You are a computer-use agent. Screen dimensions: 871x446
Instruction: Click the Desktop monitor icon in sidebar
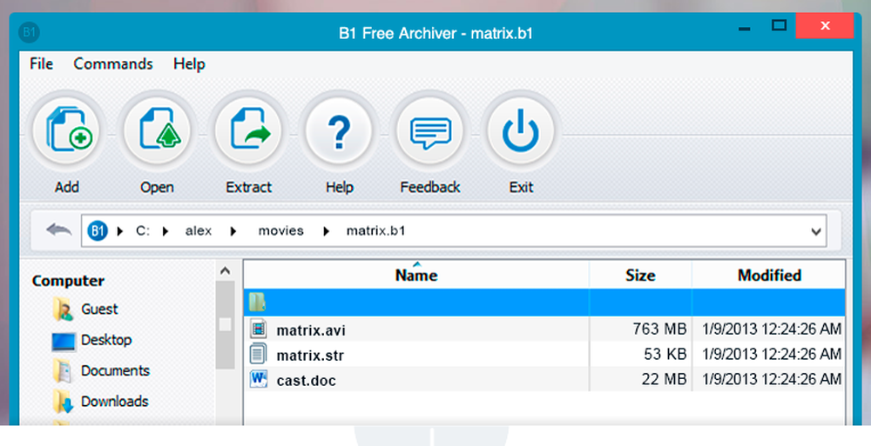point(64,341)
